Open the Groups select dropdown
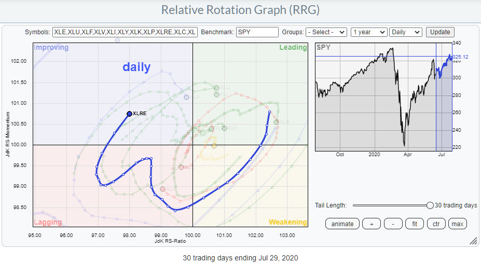This screenshot has height=263, width=481. pos(326,32)
